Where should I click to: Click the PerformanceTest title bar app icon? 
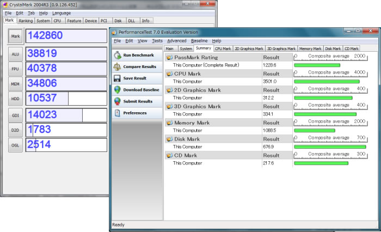point(114,32)
